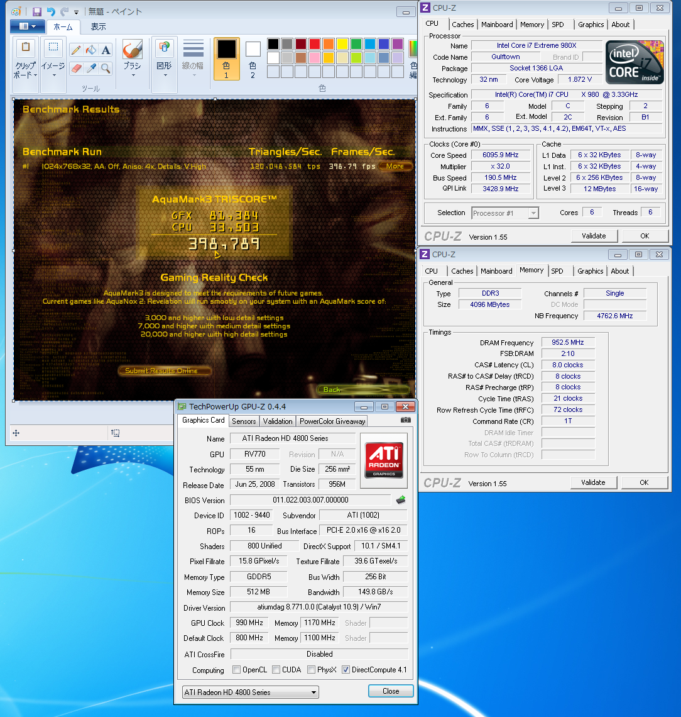
Task: Click the Line width icon in Paint
Action: point(193,48)
